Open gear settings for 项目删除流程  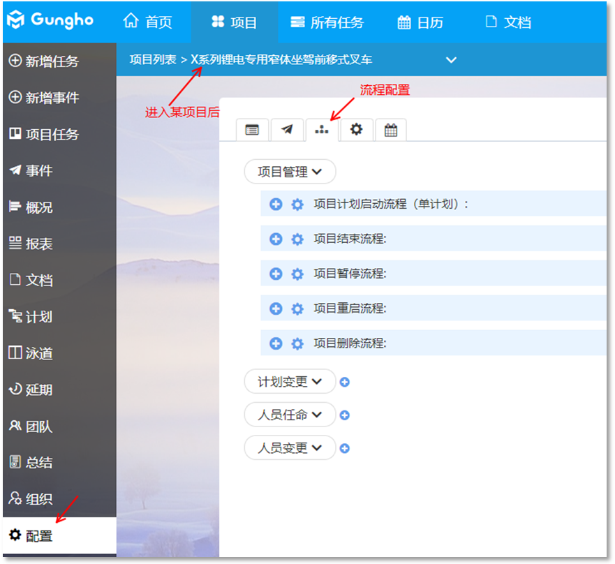click(297, 343)
